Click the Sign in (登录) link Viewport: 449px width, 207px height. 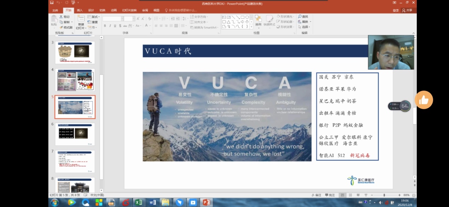pos(396,10)
